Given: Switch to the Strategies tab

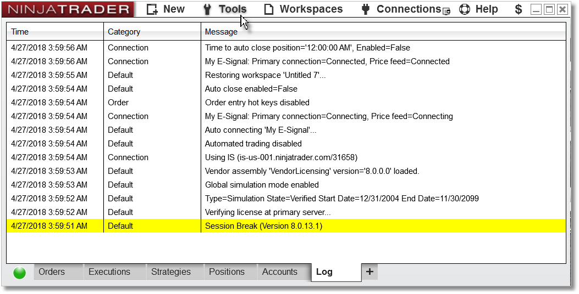Looking at the screenshot, I should point(171,272).
